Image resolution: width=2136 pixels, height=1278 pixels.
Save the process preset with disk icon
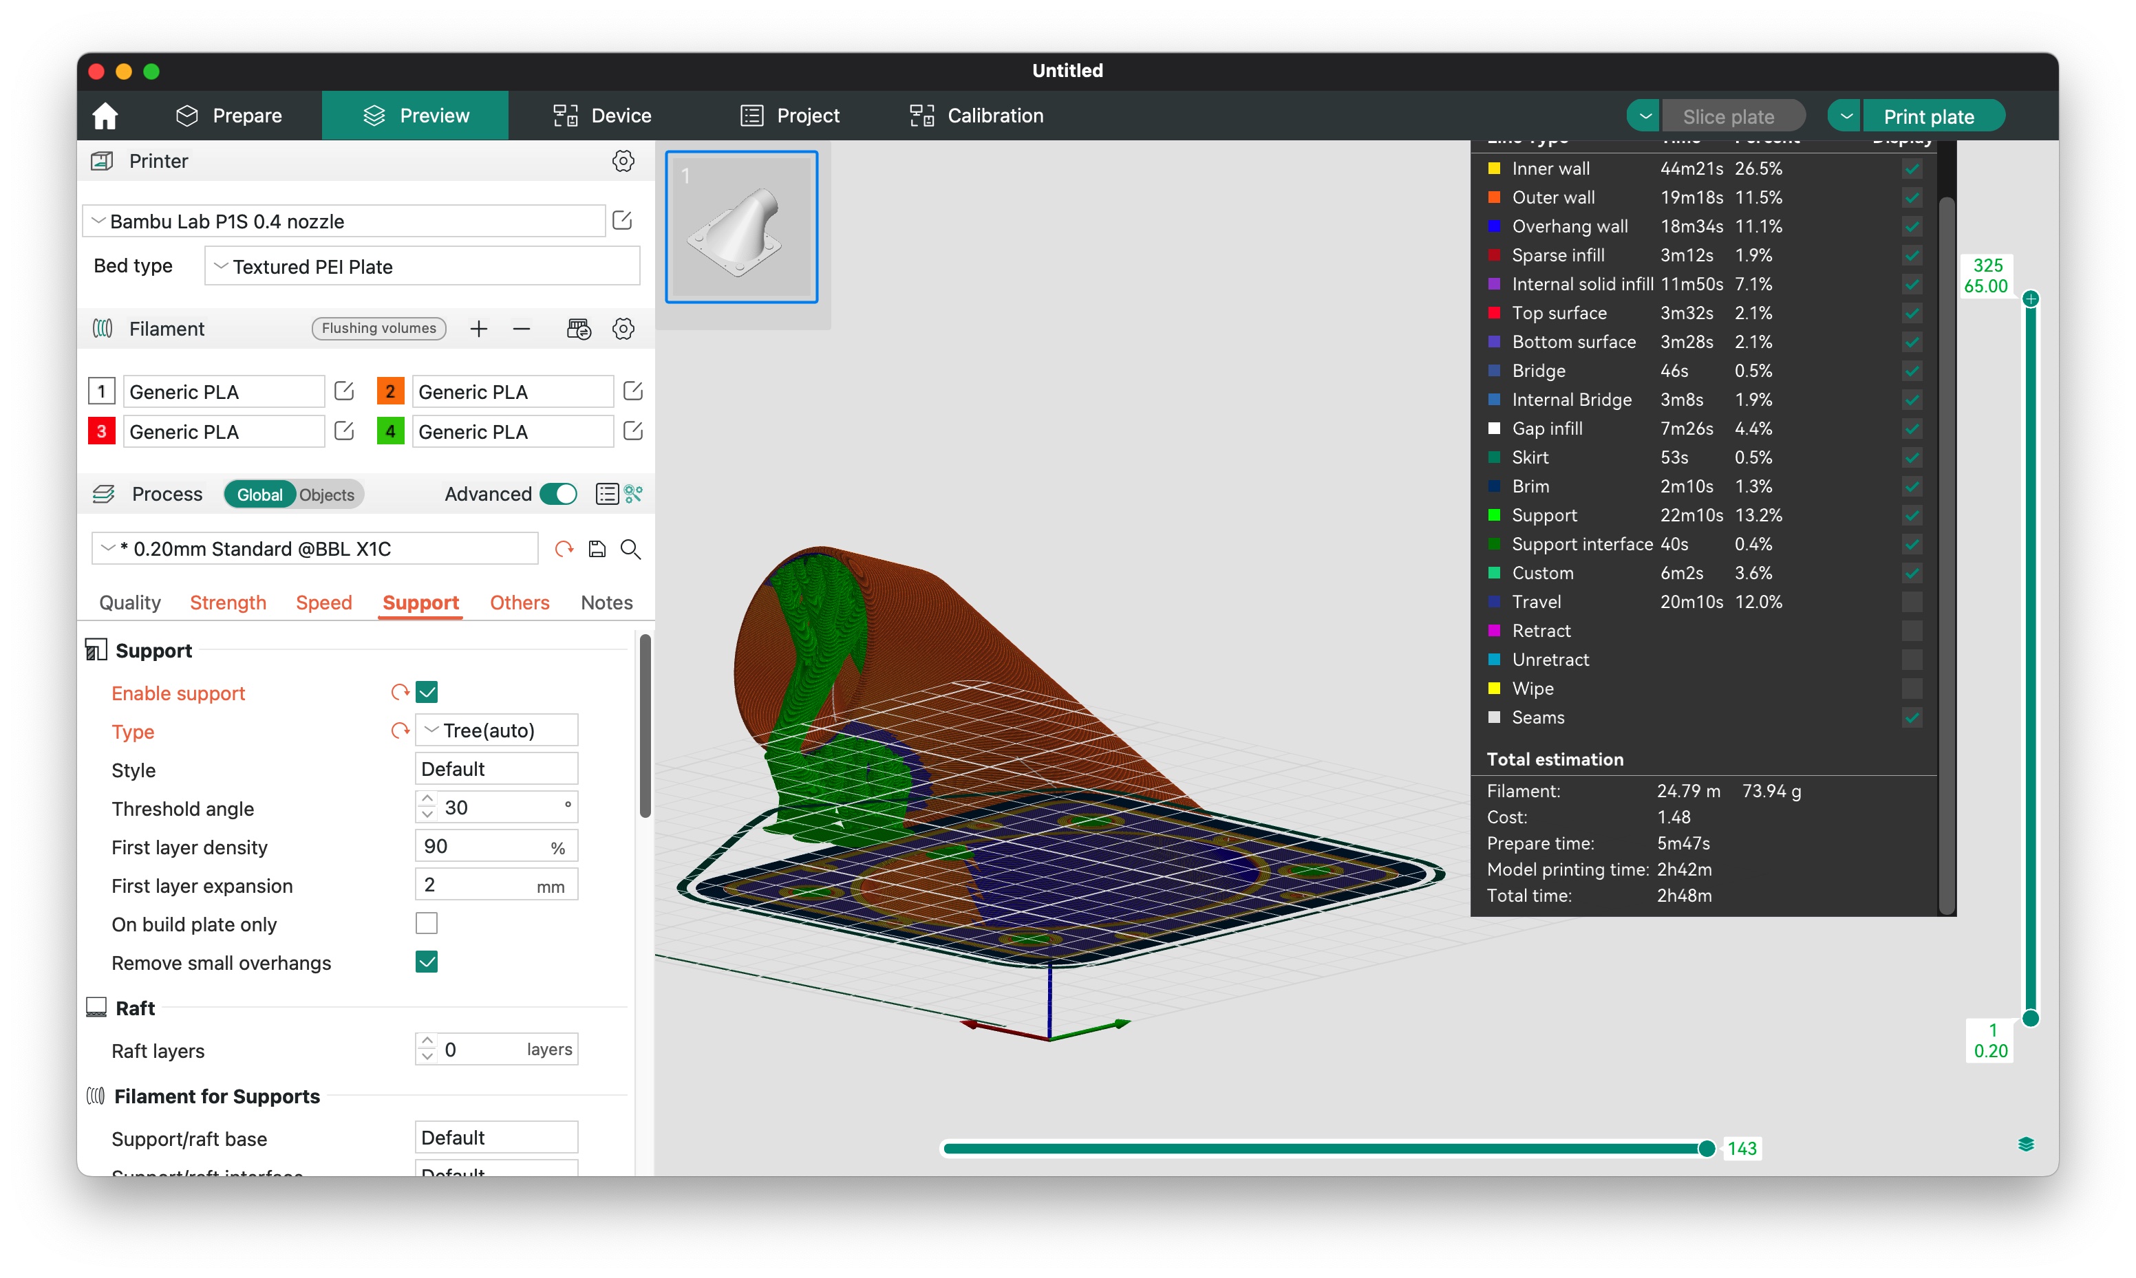pos(597,549)
